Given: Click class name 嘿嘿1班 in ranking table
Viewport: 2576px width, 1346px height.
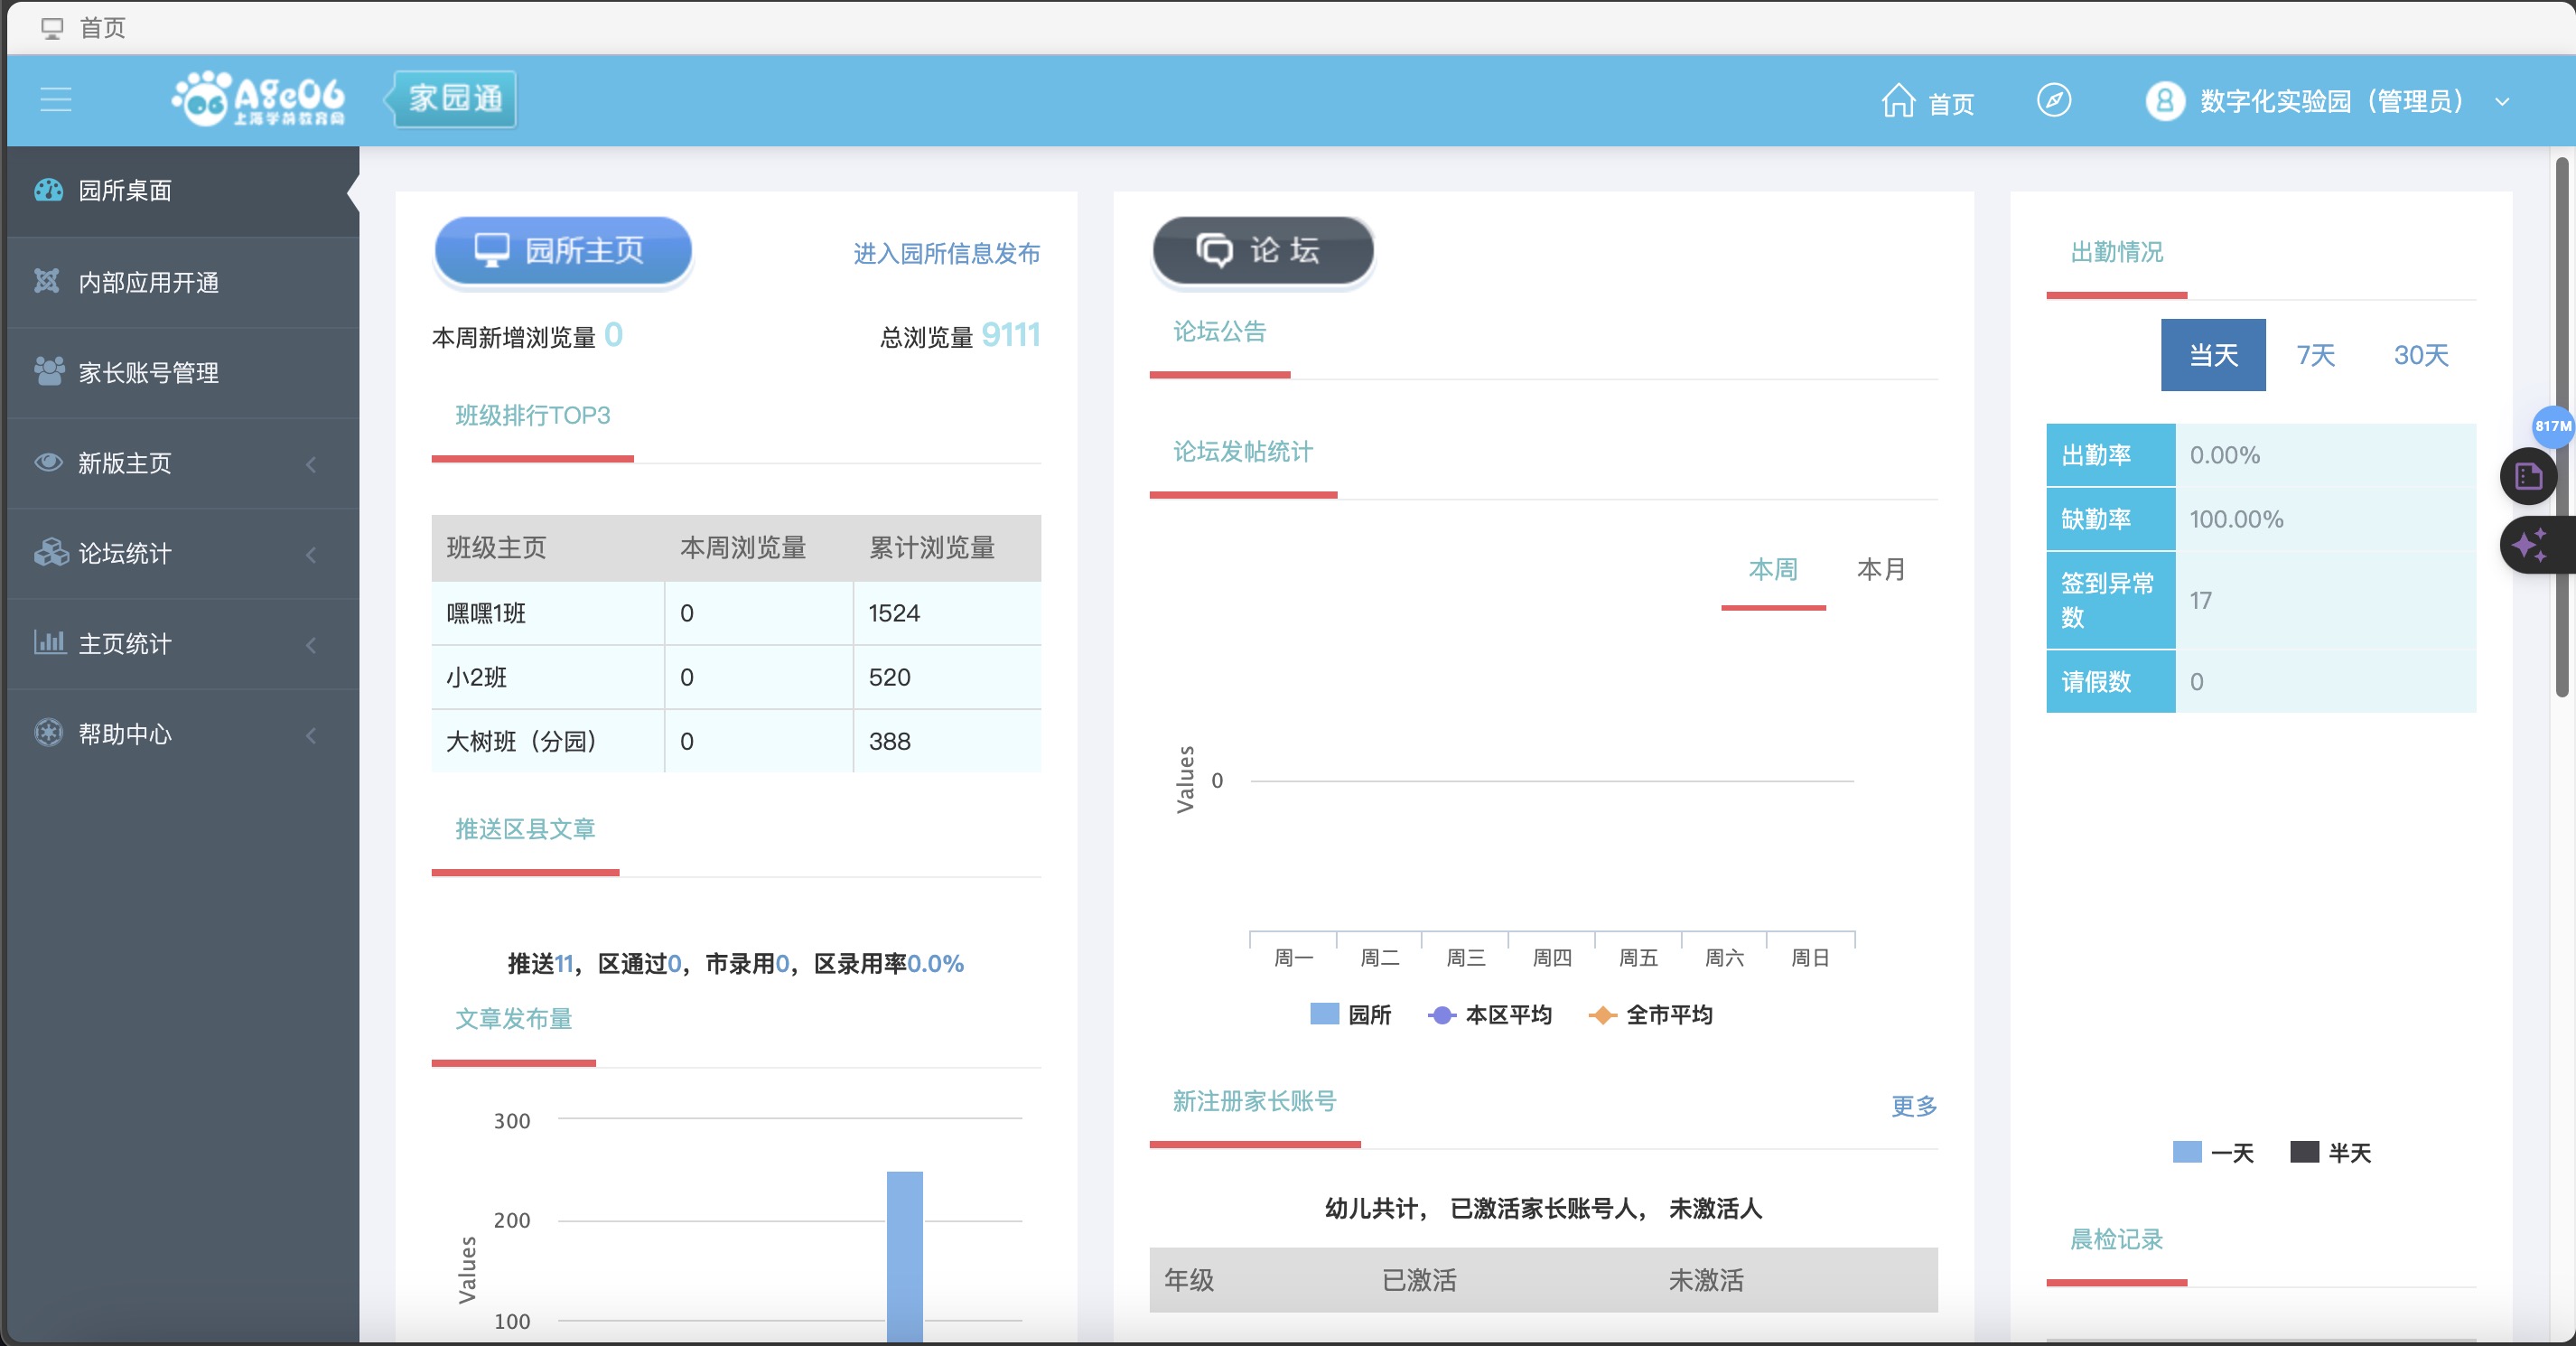Looking at the screenshot, I should (x=486, y=613).
